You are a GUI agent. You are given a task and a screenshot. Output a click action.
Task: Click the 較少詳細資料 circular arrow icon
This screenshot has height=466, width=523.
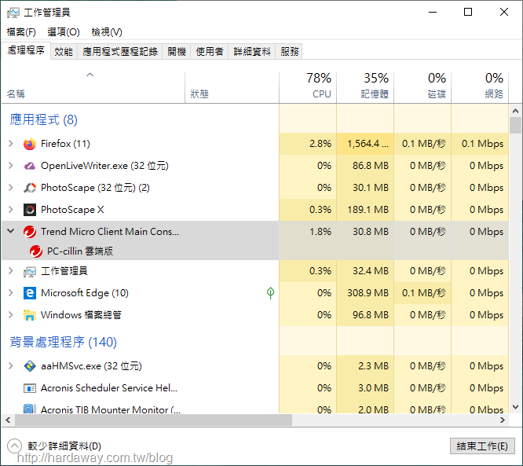point(14,446)
